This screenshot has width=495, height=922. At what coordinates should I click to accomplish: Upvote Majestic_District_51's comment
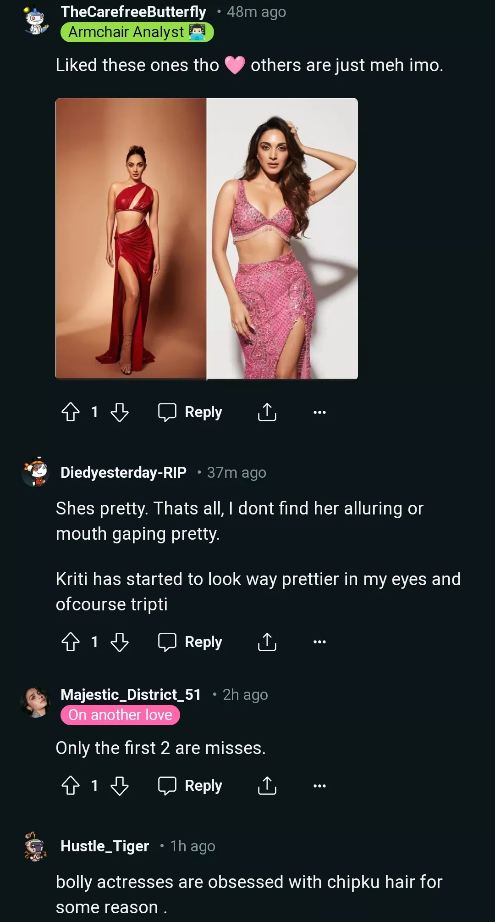click(x=71, y=785)
